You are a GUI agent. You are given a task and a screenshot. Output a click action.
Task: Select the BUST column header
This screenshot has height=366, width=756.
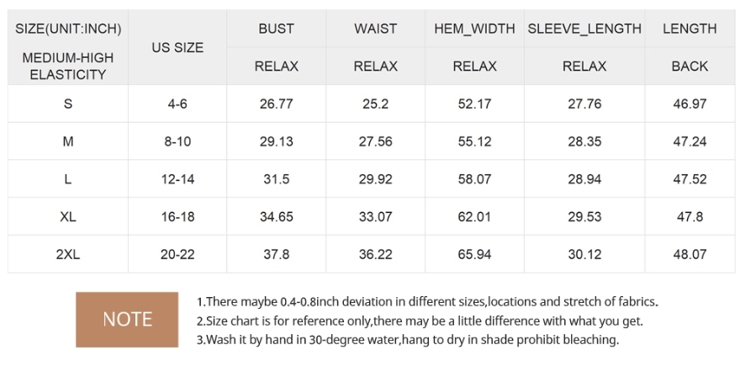(277, 29)
